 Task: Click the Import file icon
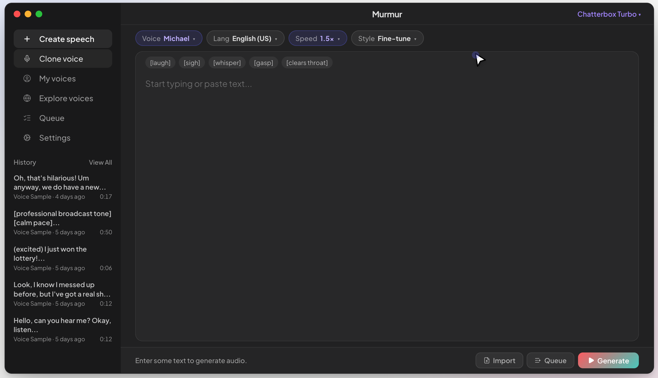pos(487,360)
